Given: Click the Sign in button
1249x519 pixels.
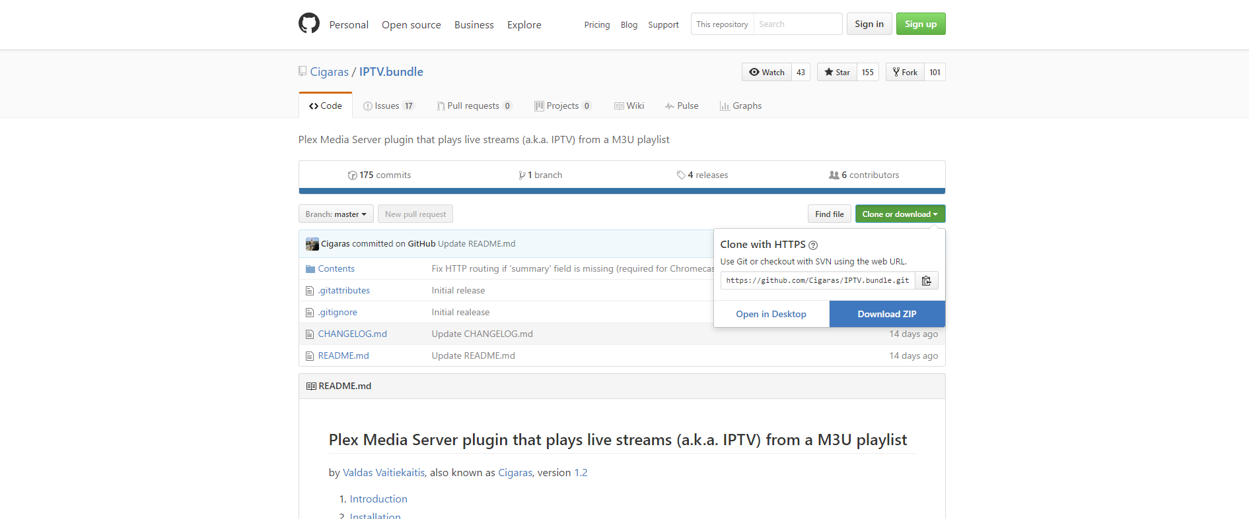Looking at the screenshot, I should point(869,24).
